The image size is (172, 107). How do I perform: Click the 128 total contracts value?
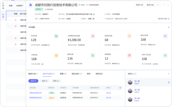(33, 40)
